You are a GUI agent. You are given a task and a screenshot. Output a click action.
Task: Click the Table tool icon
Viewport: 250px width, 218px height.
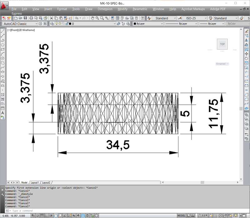pyautogui.click(x=2, y=108)
